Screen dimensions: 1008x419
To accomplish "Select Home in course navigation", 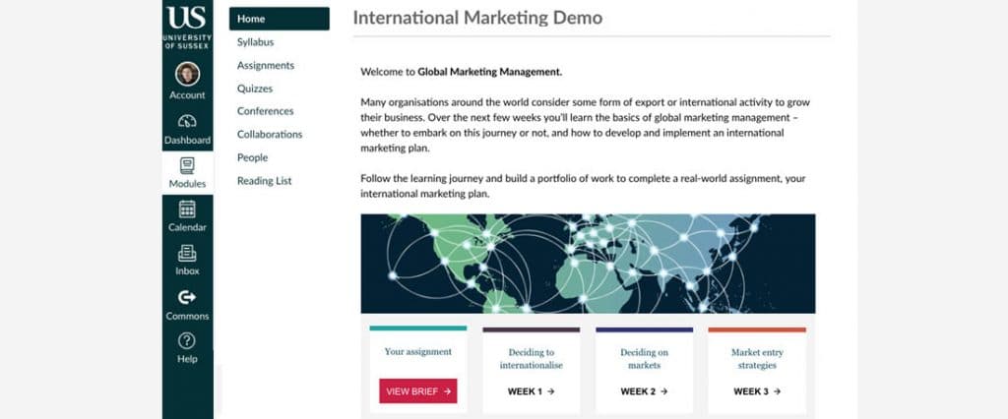I will point(251,19).
